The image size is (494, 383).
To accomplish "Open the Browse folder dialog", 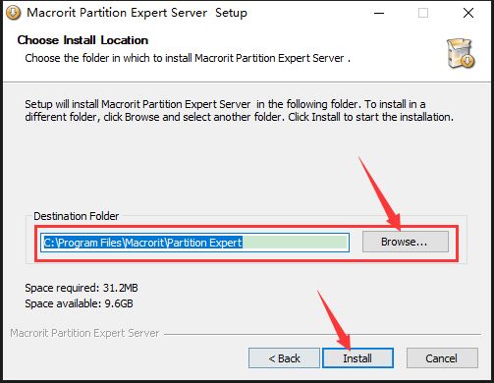I will [x=406, y=242].
